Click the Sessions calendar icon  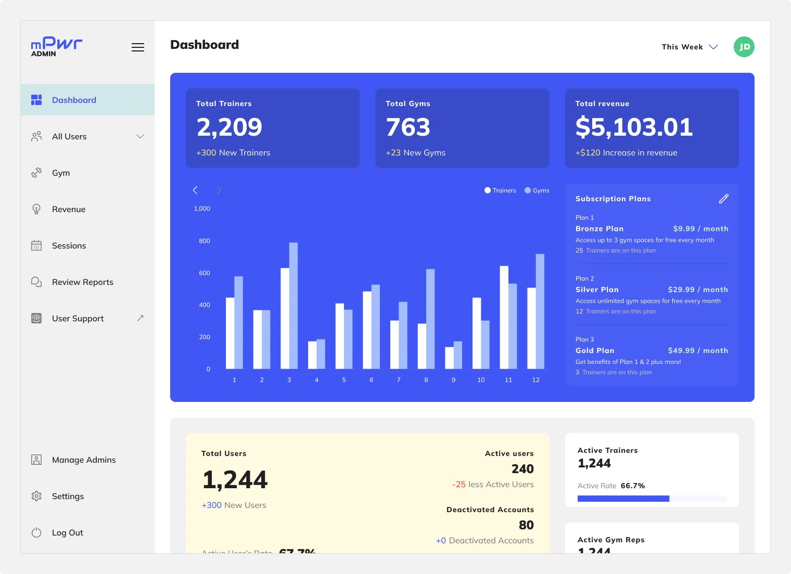coord(36,245)
